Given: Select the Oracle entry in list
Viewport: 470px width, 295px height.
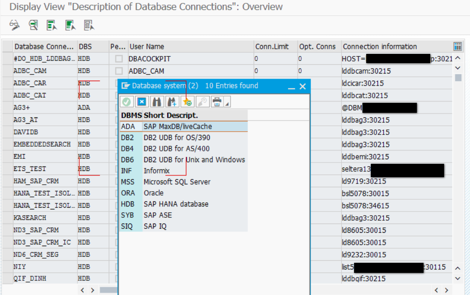Looking at the screenshot, I should point(153,193).
